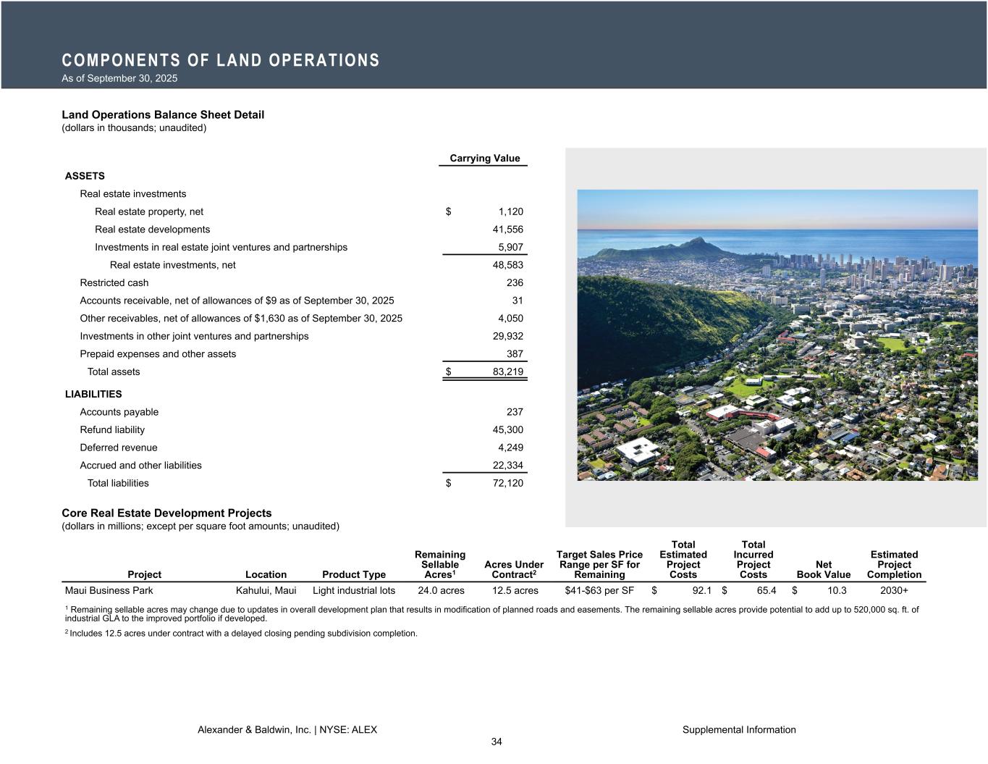Select the page number 34 in footer
The height and width of the screenshot is (764, 988).
(x=497, y=742)
